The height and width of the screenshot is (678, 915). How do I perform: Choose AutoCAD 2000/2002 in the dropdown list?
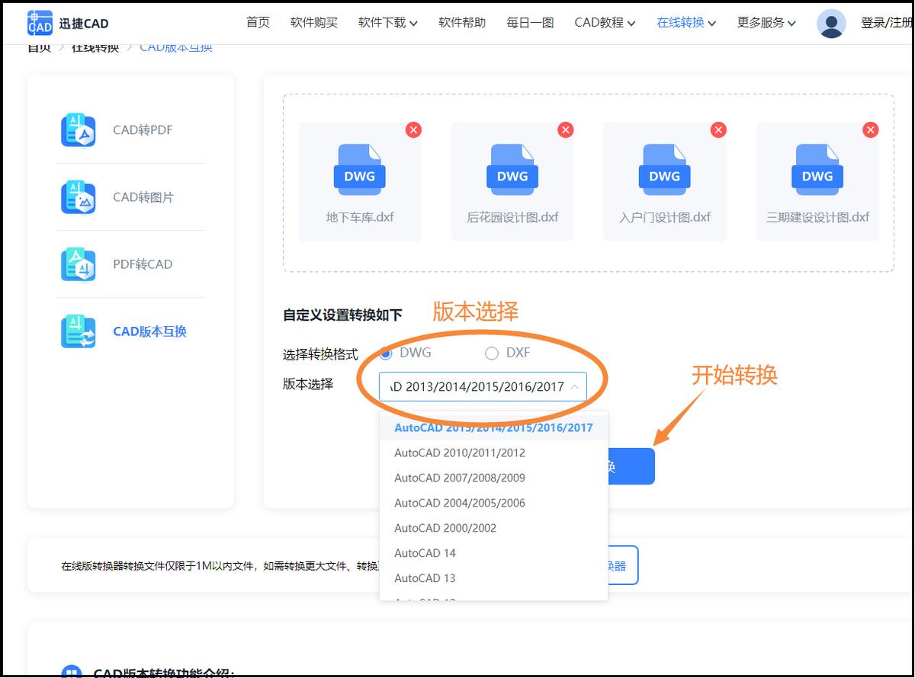(445, 527)
